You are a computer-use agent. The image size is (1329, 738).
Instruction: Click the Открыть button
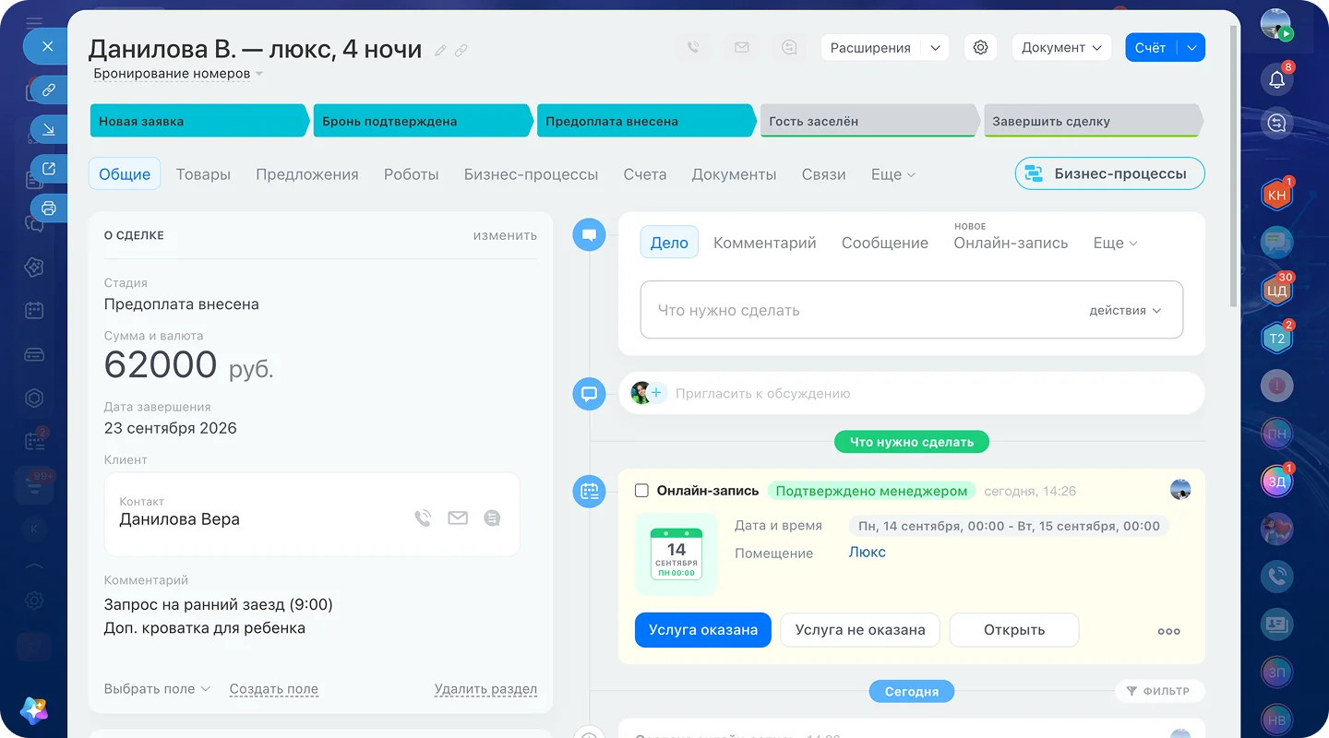(x=1014, y=630)
